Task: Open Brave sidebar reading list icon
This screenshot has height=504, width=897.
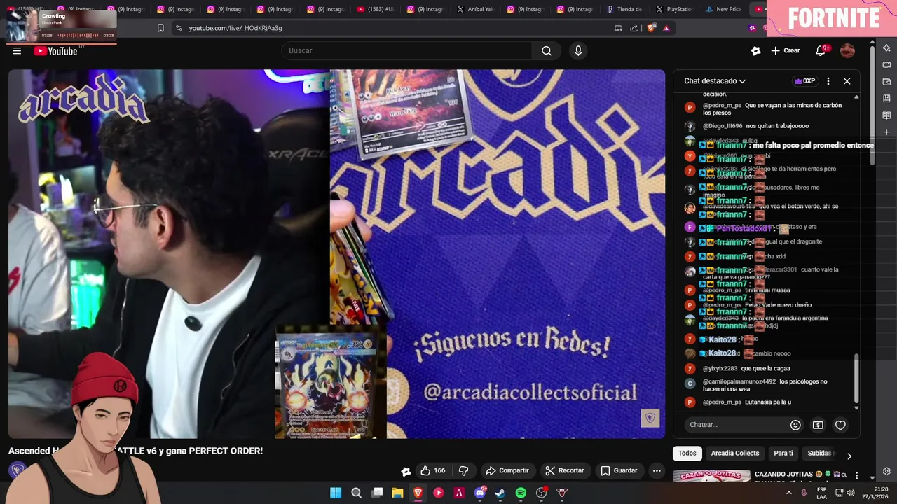Action: [x=886, y=115]
